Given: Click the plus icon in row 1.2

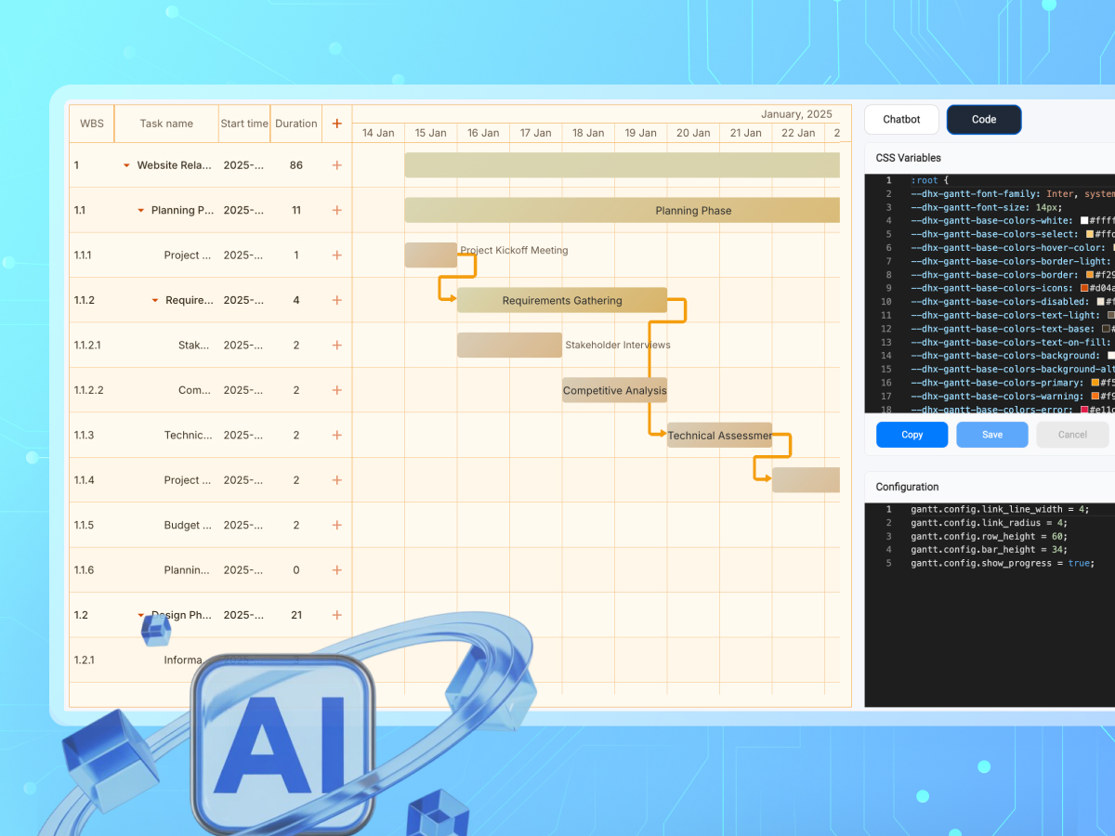Looking at the screenshot, I should coord(336,615).
